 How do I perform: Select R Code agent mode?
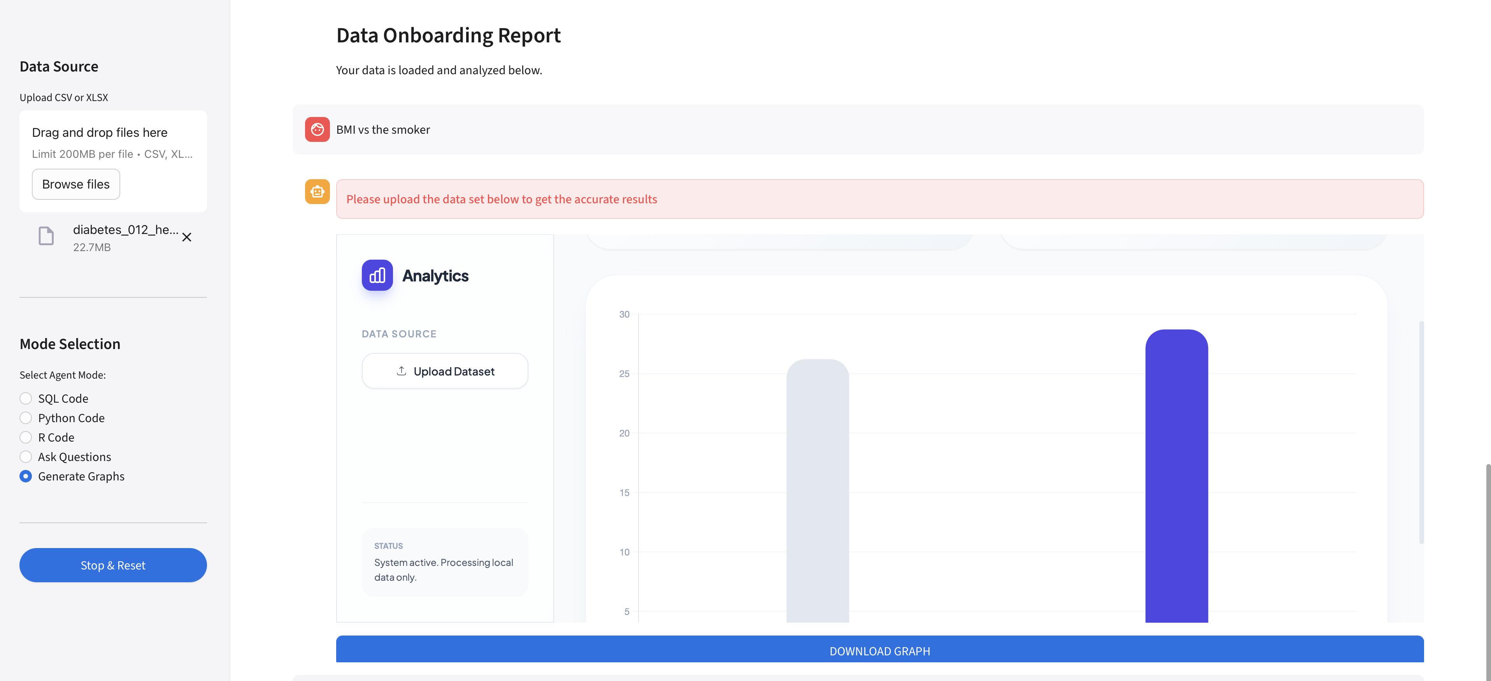click(x=25, y=438)
